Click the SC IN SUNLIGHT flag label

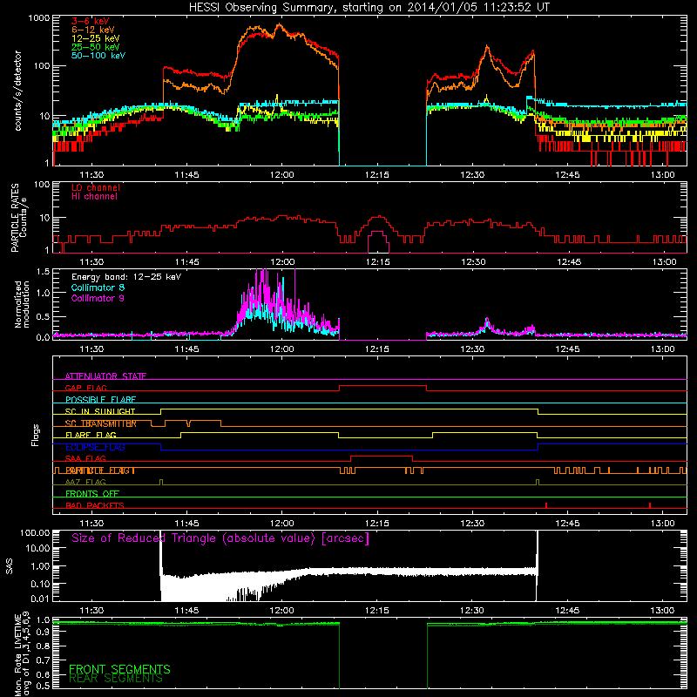tap(100, 411)
